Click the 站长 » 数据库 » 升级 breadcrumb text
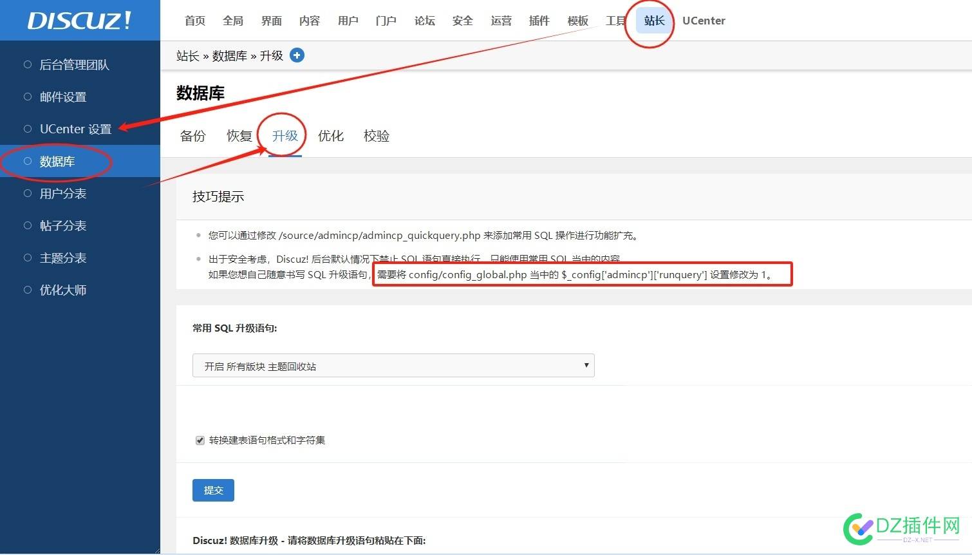Viewport: 972px width, 555px height. [x=230, y=56]
